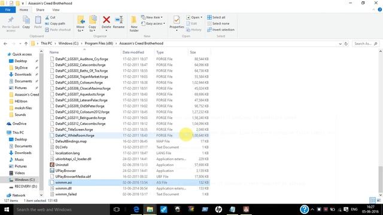Viewport: 383px width, 215px height.
Task: Click This PC in address bar
Action: click(47, 44)
